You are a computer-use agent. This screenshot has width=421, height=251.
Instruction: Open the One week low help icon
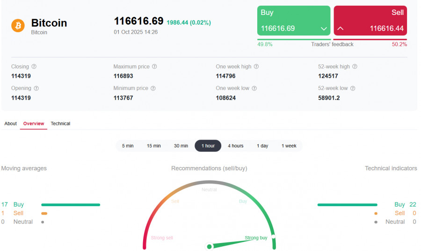click(x=254, y=88)
